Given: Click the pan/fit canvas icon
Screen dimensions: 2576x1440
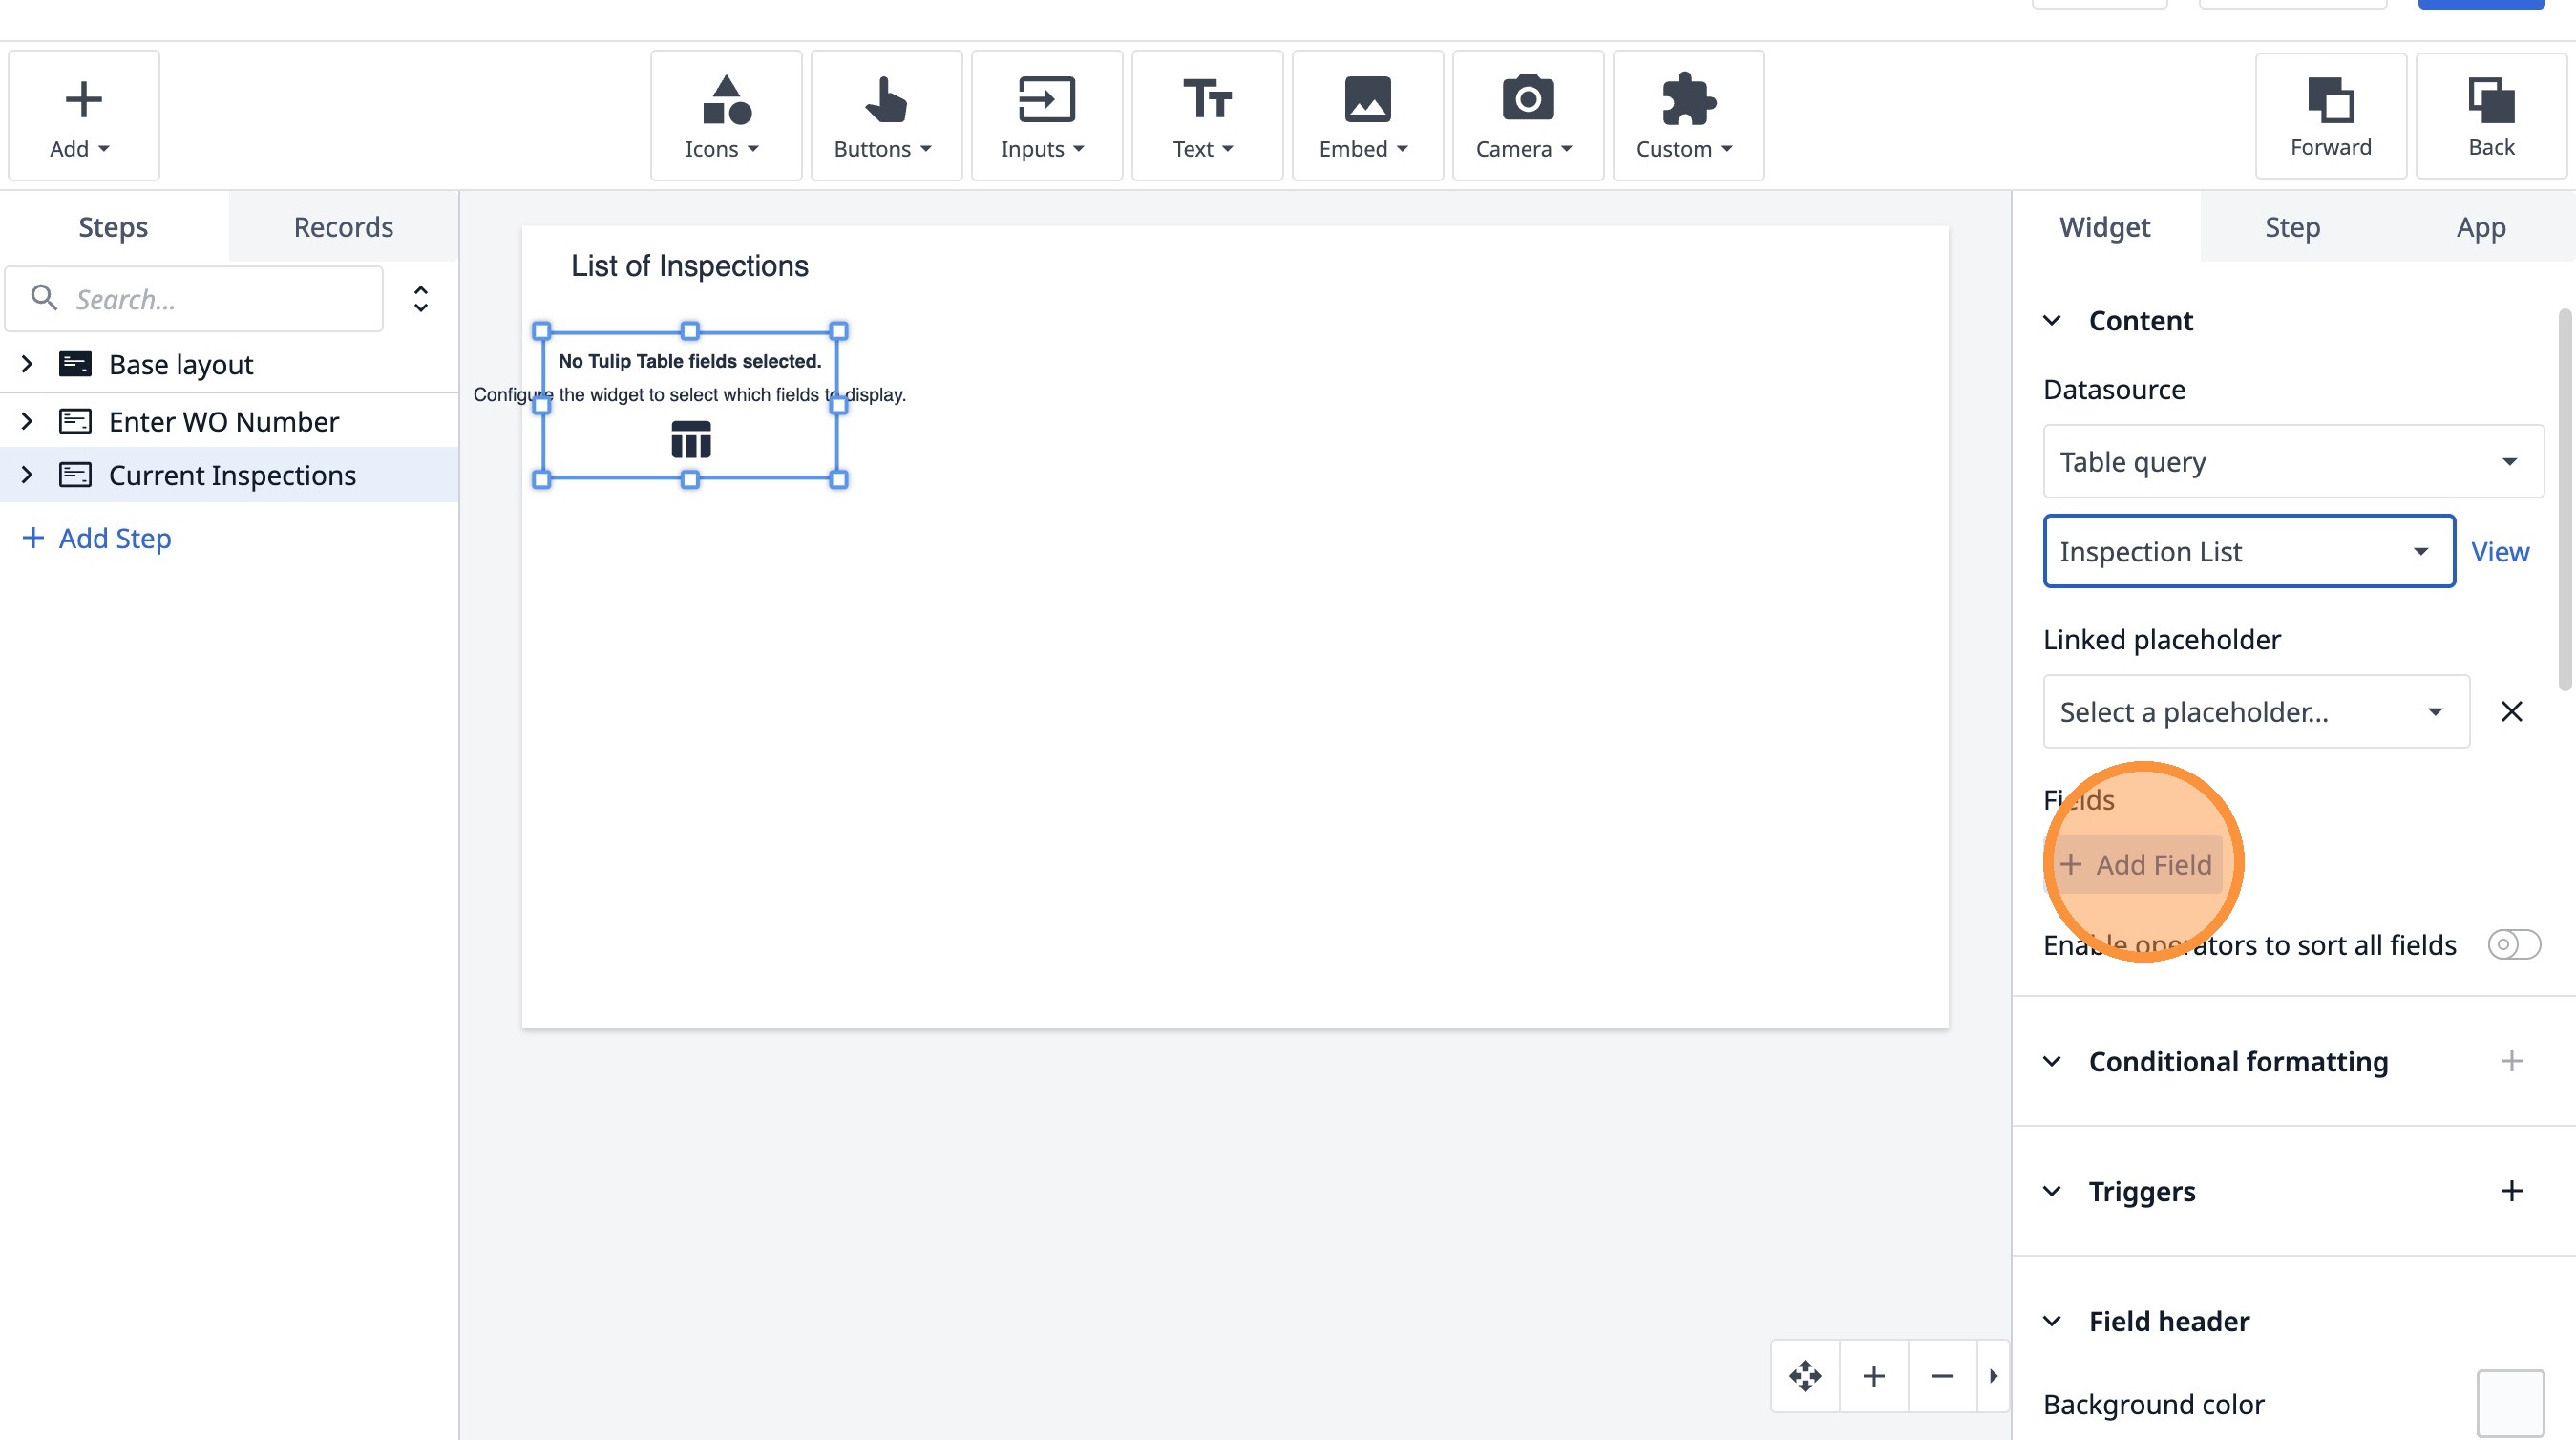Looking at the screenshot, I should [1805, 1376].
